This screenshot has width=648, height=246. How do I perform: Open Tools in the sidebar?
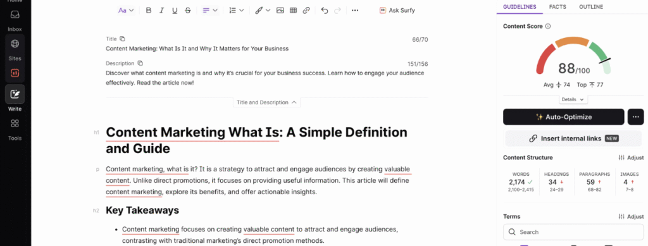15,130
